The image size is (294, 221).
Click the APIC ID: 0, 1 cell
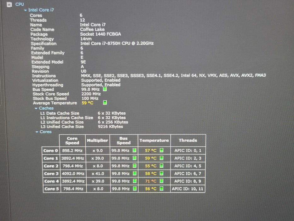[x=188, y=151]
